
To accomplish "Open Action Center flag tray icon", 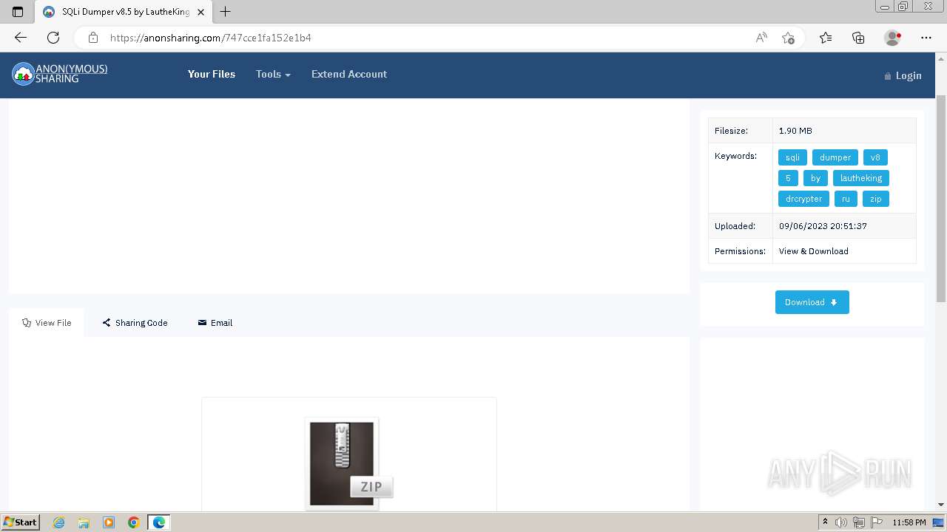I will point(876,522).
